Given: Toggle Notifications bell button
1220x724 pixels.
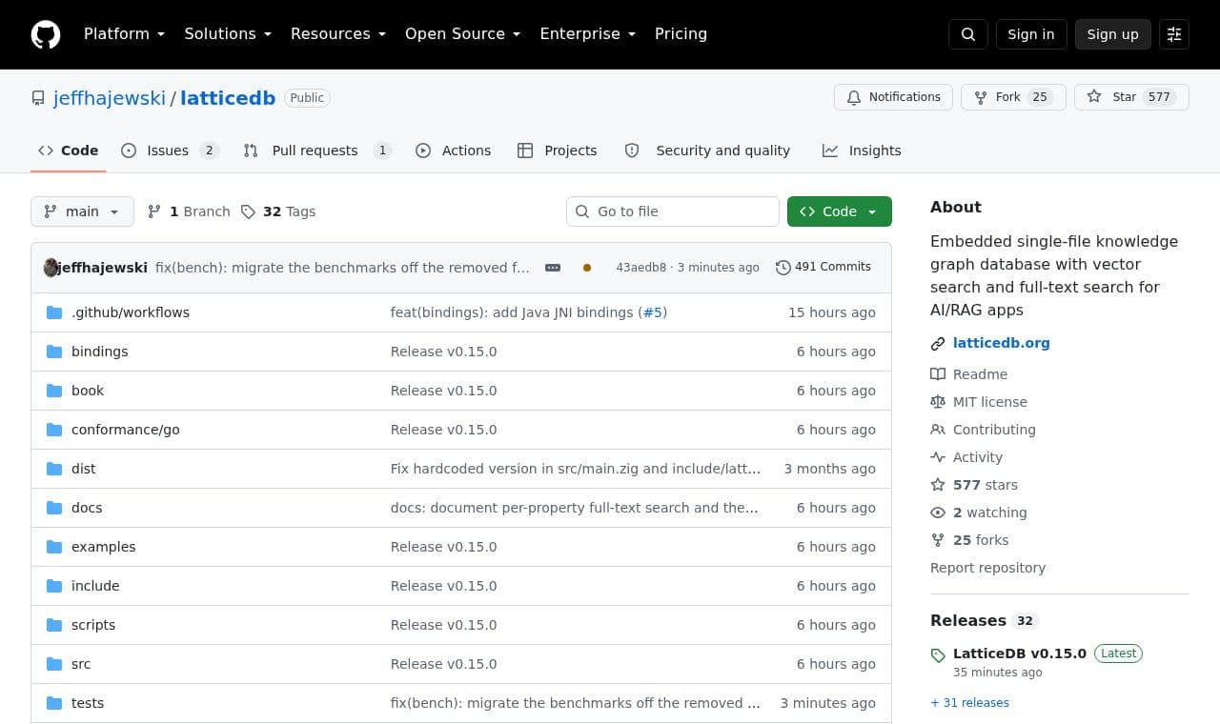Looking at the screenshot, I should (x=893, y=97).
